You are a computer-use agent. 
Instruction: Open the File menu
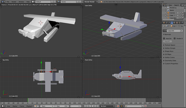pyautogui.click(x=8, y=2)
